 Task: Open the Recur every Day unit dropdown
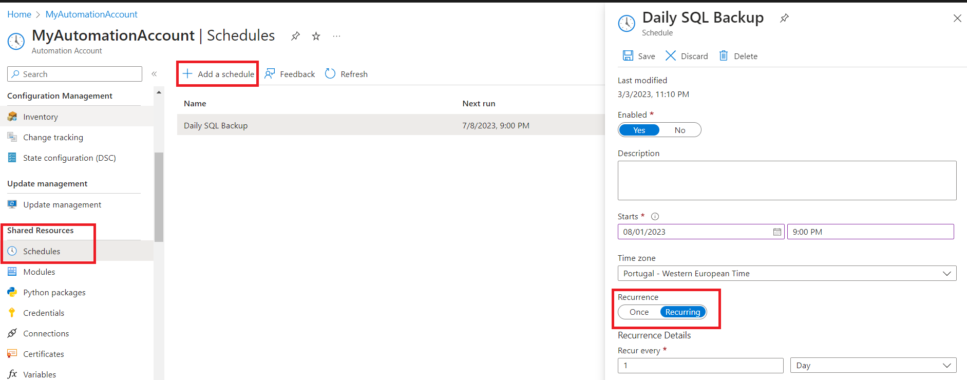[873, 366]
